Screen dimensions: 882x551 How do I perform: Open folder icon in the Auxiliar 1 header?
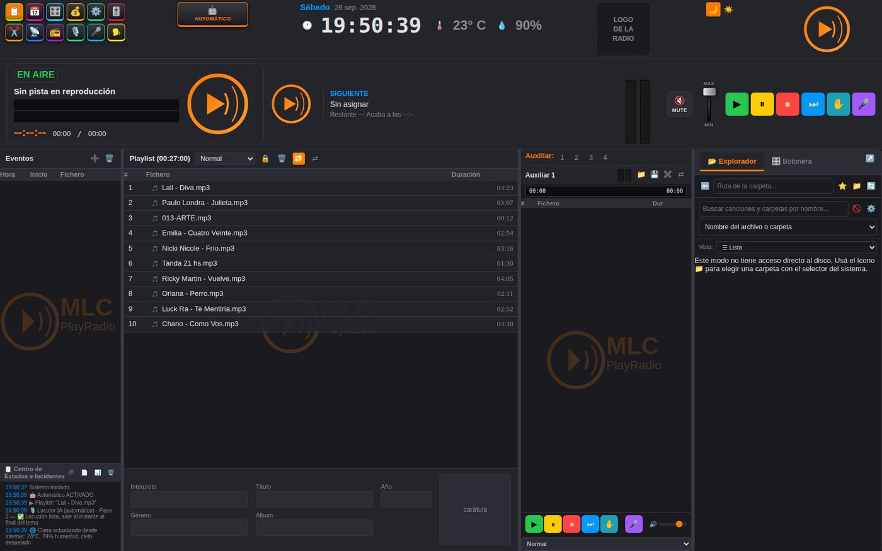click(641, 174)
